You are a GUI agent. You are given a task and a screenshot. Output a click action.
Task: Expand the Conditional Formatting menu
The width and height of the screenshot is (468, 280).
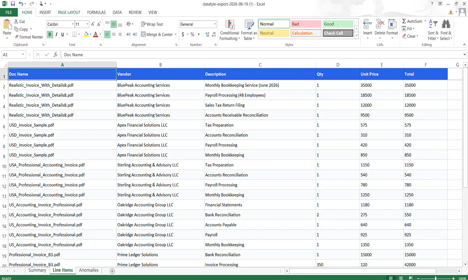[x=230, y=30]
